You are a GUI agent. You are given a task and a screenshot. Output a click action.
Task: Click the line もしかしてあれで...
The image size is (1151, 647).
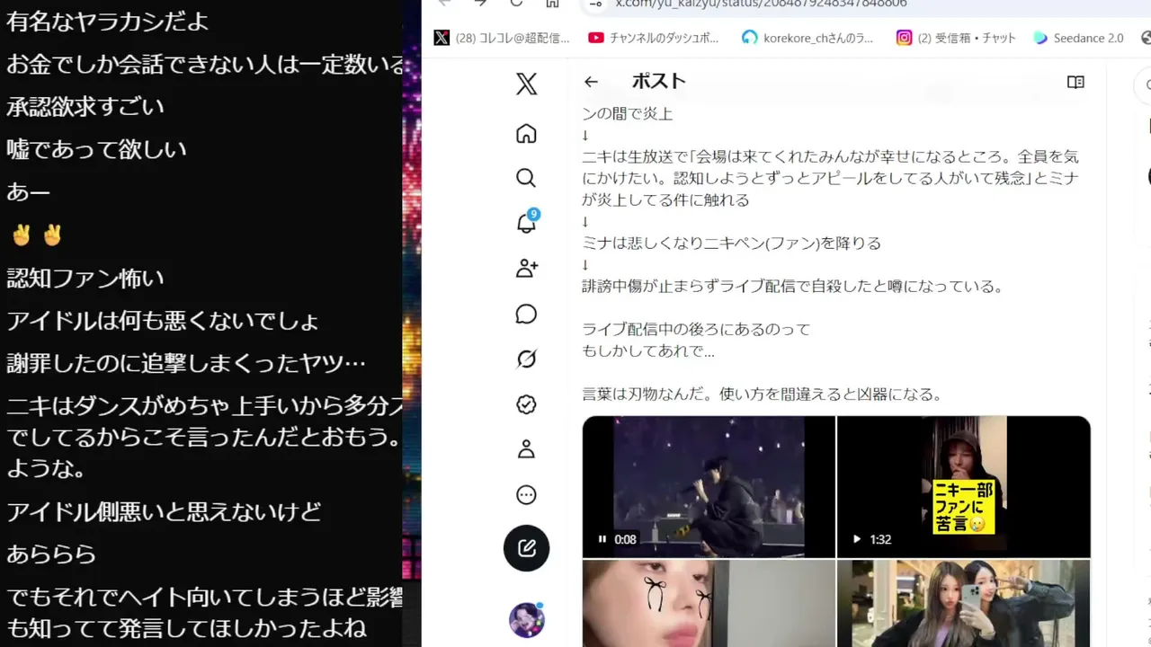coord(648,351)
